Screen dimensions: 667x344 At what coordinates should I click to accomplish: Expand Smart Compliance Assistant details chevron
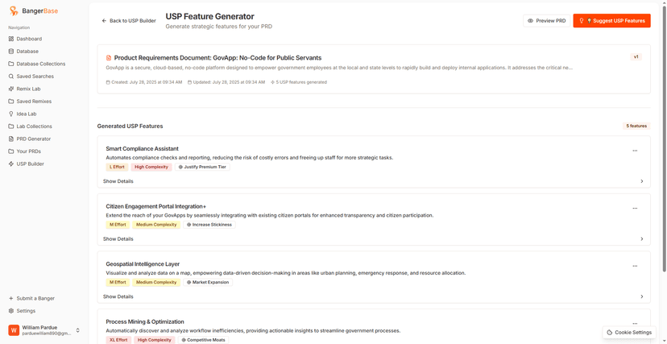tap(642, 181)
